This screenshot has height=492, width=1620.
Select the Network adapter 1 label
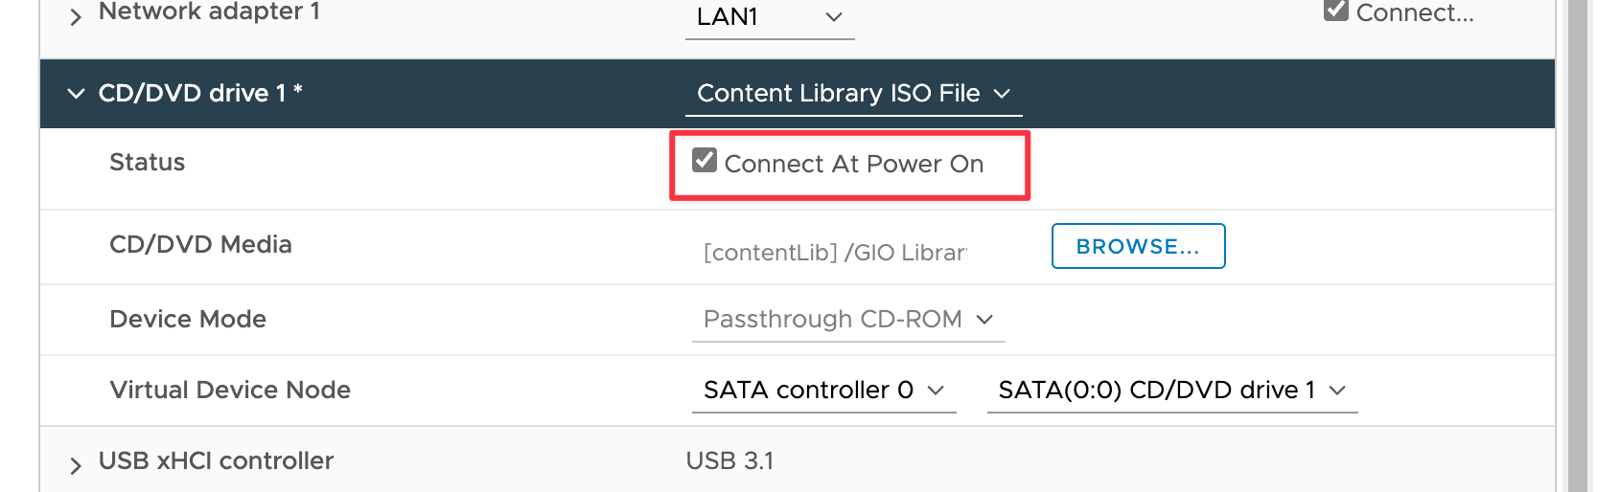(209, 11)
